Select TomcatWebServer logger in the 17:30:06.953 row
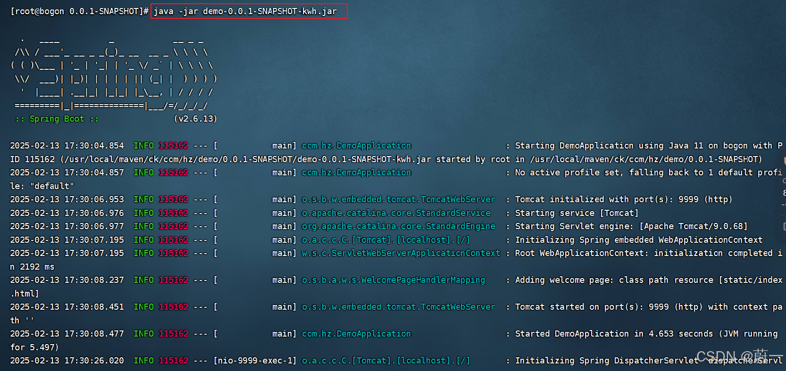The image size is (786, 371). point(399,199)
